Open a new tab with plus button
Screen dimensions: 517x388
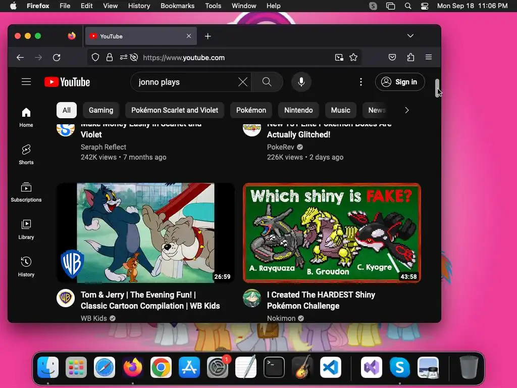click(x=208, y=36)
